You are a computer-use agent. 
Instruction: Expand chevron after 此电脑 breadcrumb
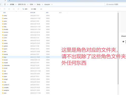[16, 4]
